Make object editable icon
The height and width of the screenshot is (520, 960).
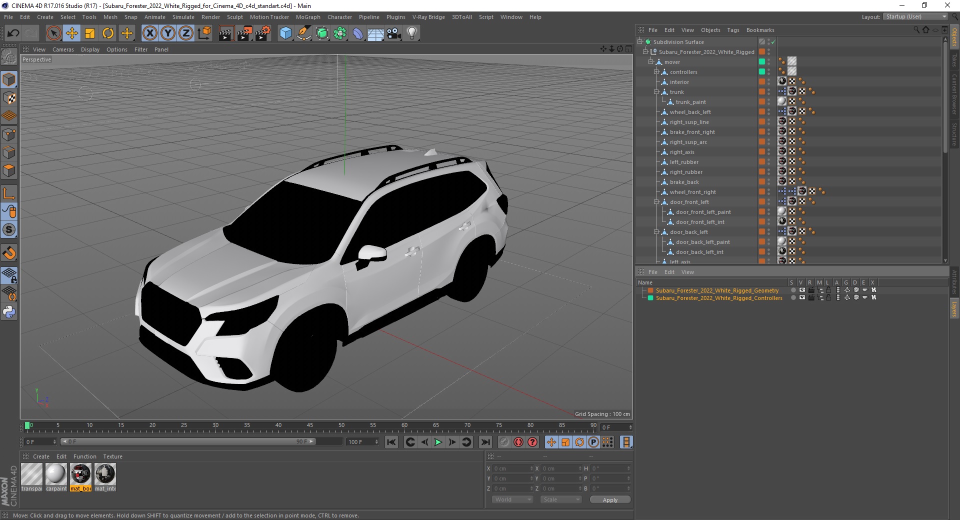pos(9,57)
